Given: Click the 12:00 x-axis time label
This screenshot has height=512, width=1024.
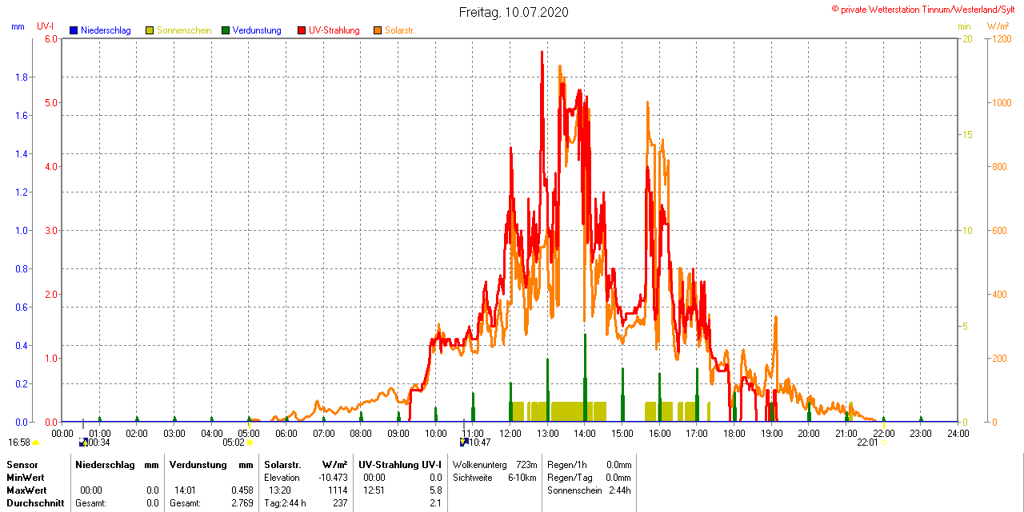Looking at the screenshot, I should (510, 433).
